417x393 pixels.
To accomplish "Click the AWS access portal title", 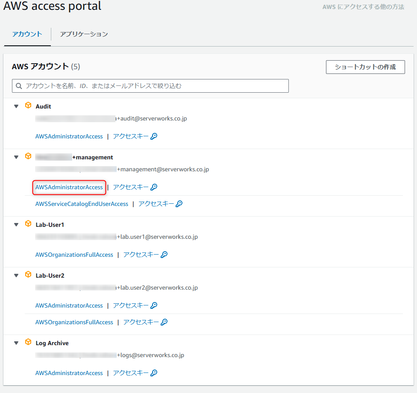I will pyautogui.click(x=52, y=6).
